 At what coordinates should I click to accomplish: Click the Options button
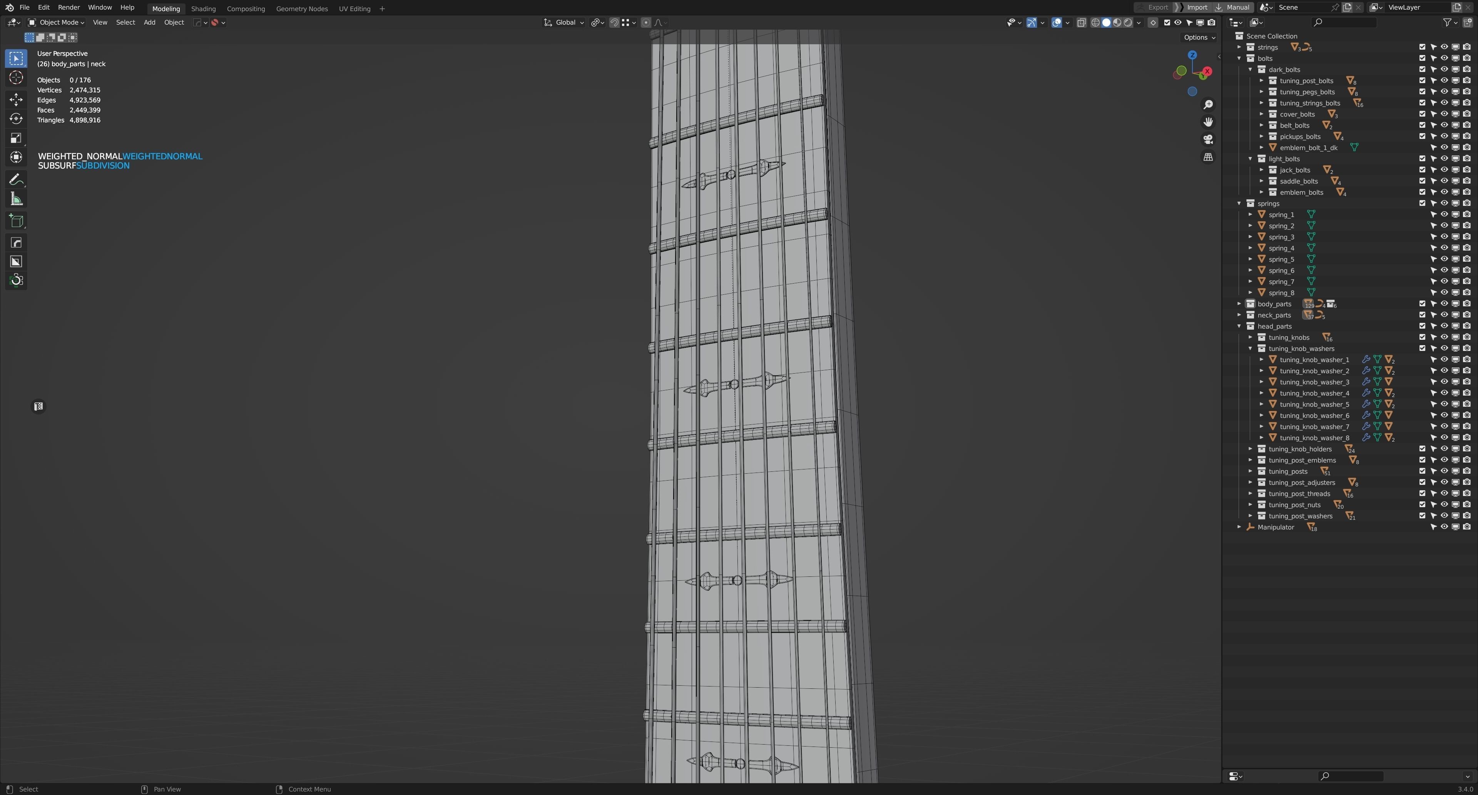1199,37
